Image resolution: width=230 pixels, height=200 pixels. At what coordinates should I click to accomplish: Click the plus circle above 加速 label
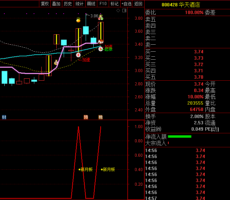(78, 55)
